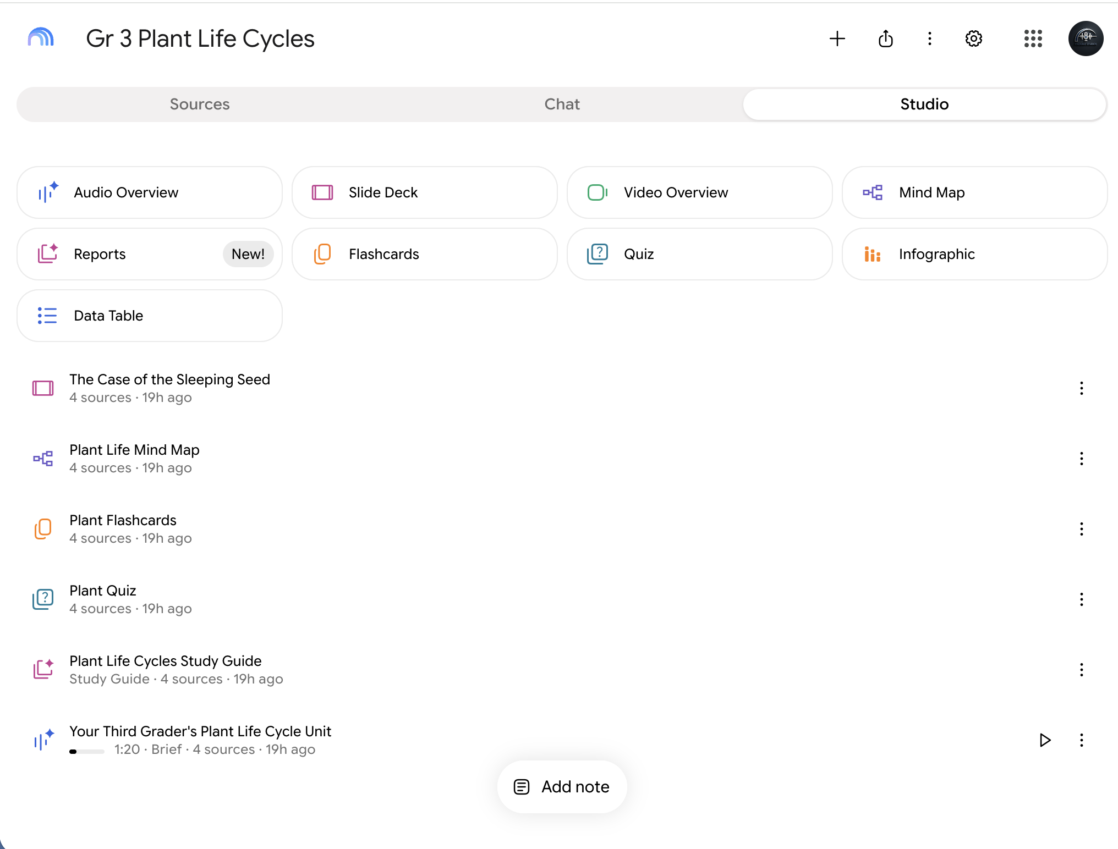Click flashcards icon beside Plant Flashcards

pos(43,529)
